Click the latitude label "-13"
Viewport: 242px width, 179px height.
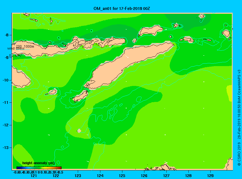tap(5, 148)
